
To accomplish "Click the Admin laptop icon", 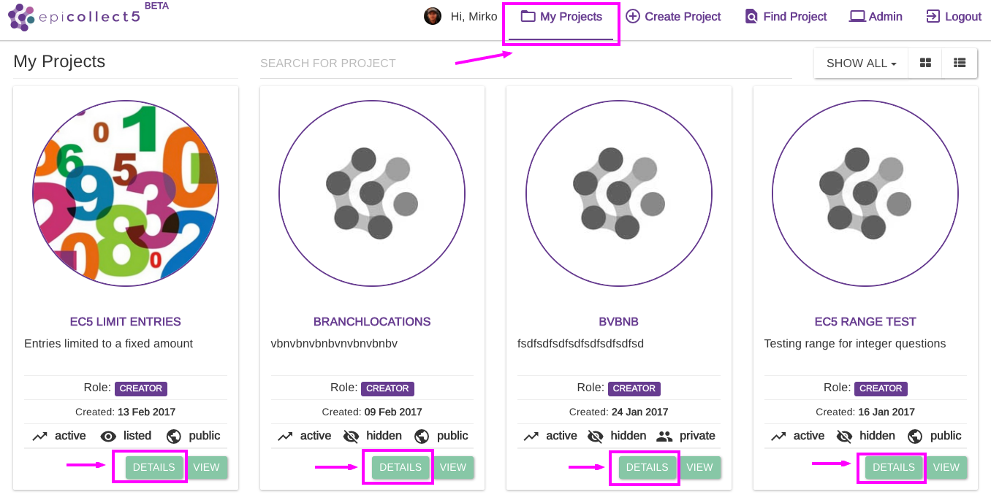I will pyautogui.click(x=857, y=16).
